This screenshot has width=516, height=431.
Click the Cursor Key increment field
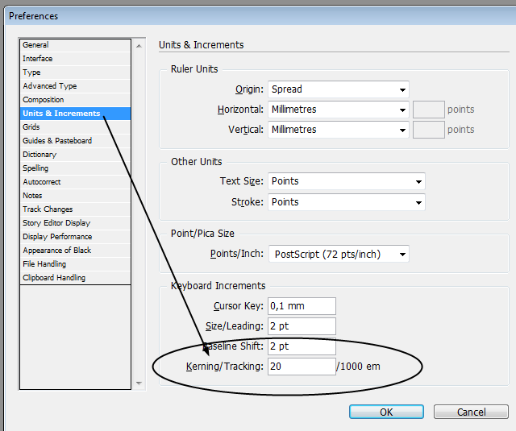302,306
